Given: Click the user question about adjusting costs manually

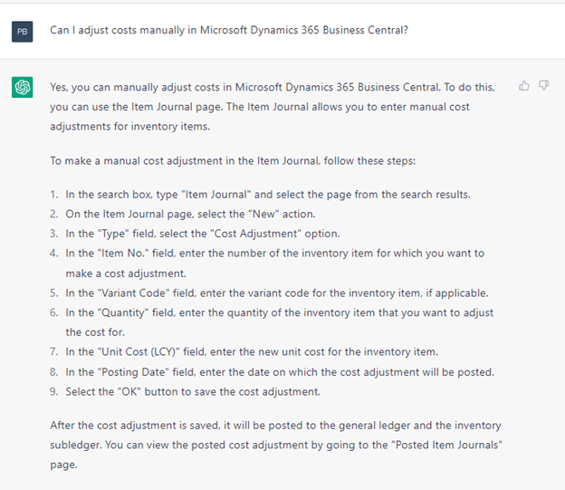Looking at the screenshot, I should 229,30.
